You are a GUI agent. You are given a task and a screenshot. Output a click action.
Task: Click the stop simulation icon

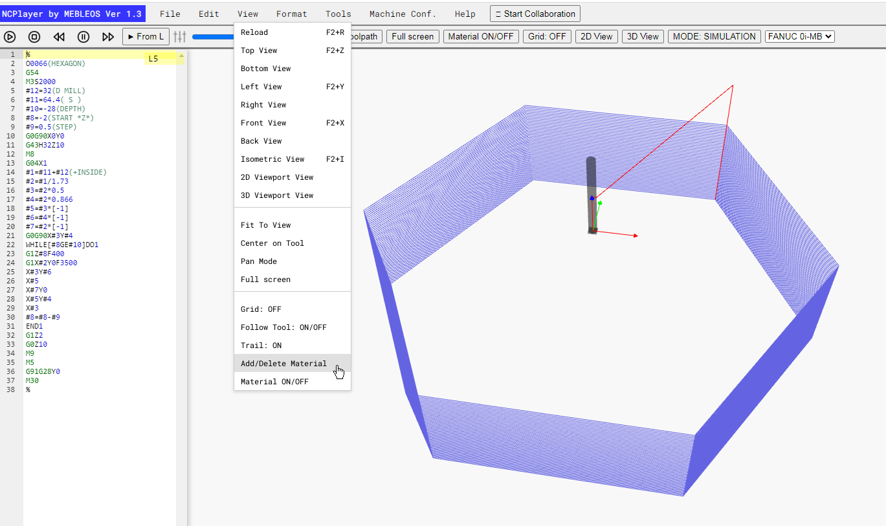[x=34, y=37]
